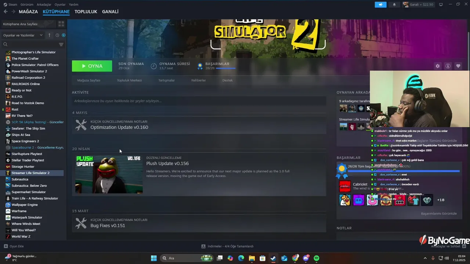Open the MAĞAZA tab
This screenshot has height=264, width=470.
pyautogui.click(x=28, y=12)
